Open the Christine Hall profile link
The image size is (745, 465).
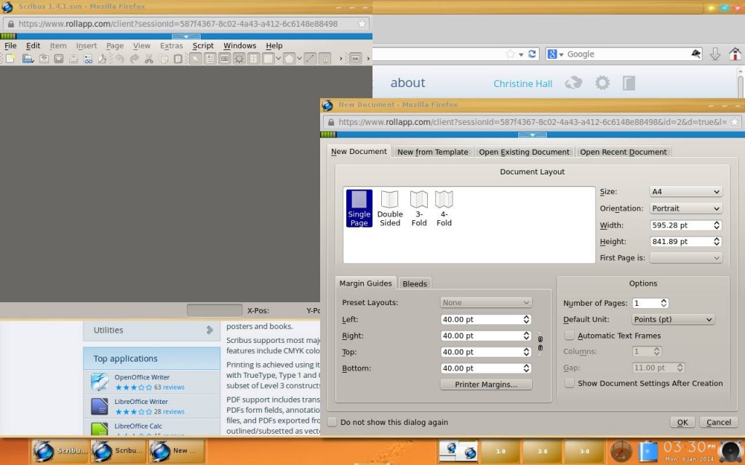tap(522, 84)
